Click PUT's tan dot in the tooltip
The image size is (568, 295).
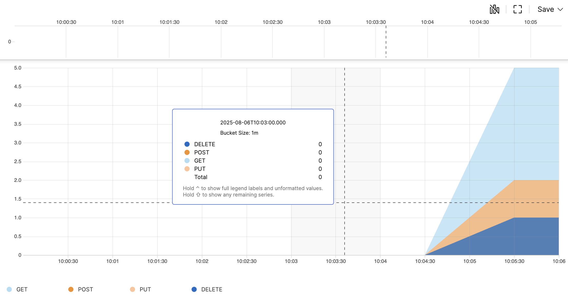click(187, 169)
